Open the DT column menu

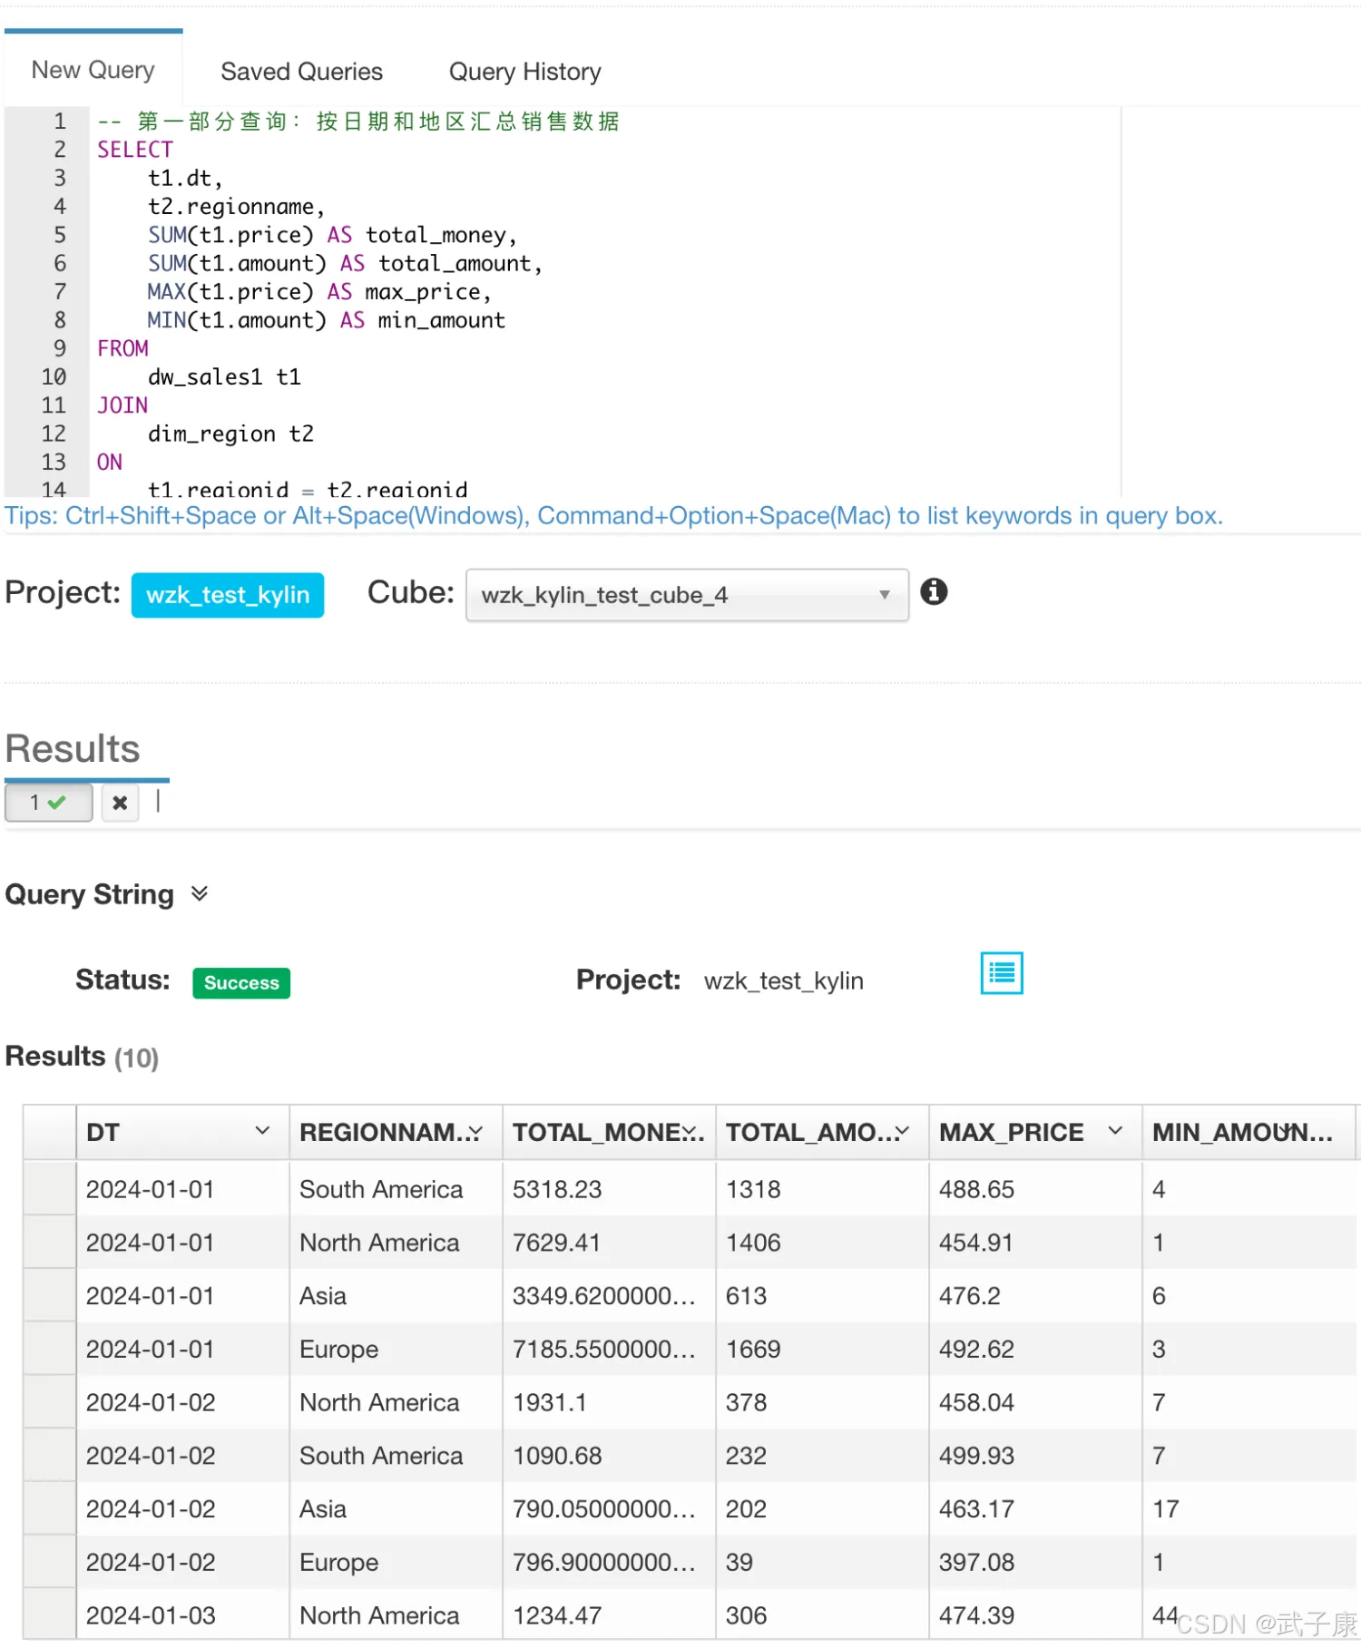click(262, 1131)
